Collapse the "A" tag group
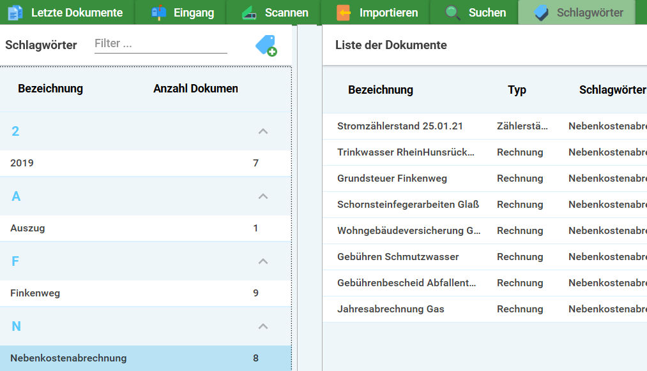Screen dimensions: 647x371 click(263, 196)
